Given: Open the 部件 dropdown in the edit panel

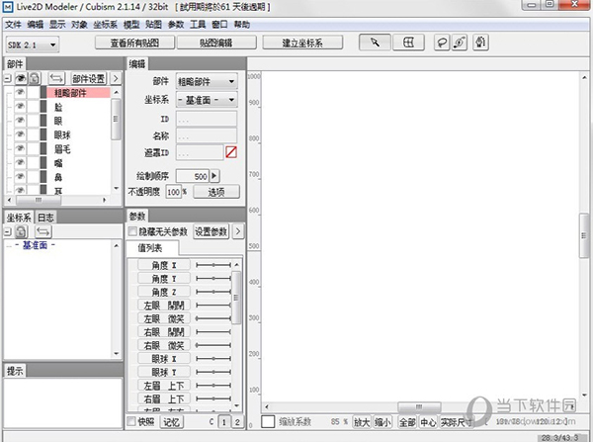Looking at the screenshot, I should coord(206,81).
